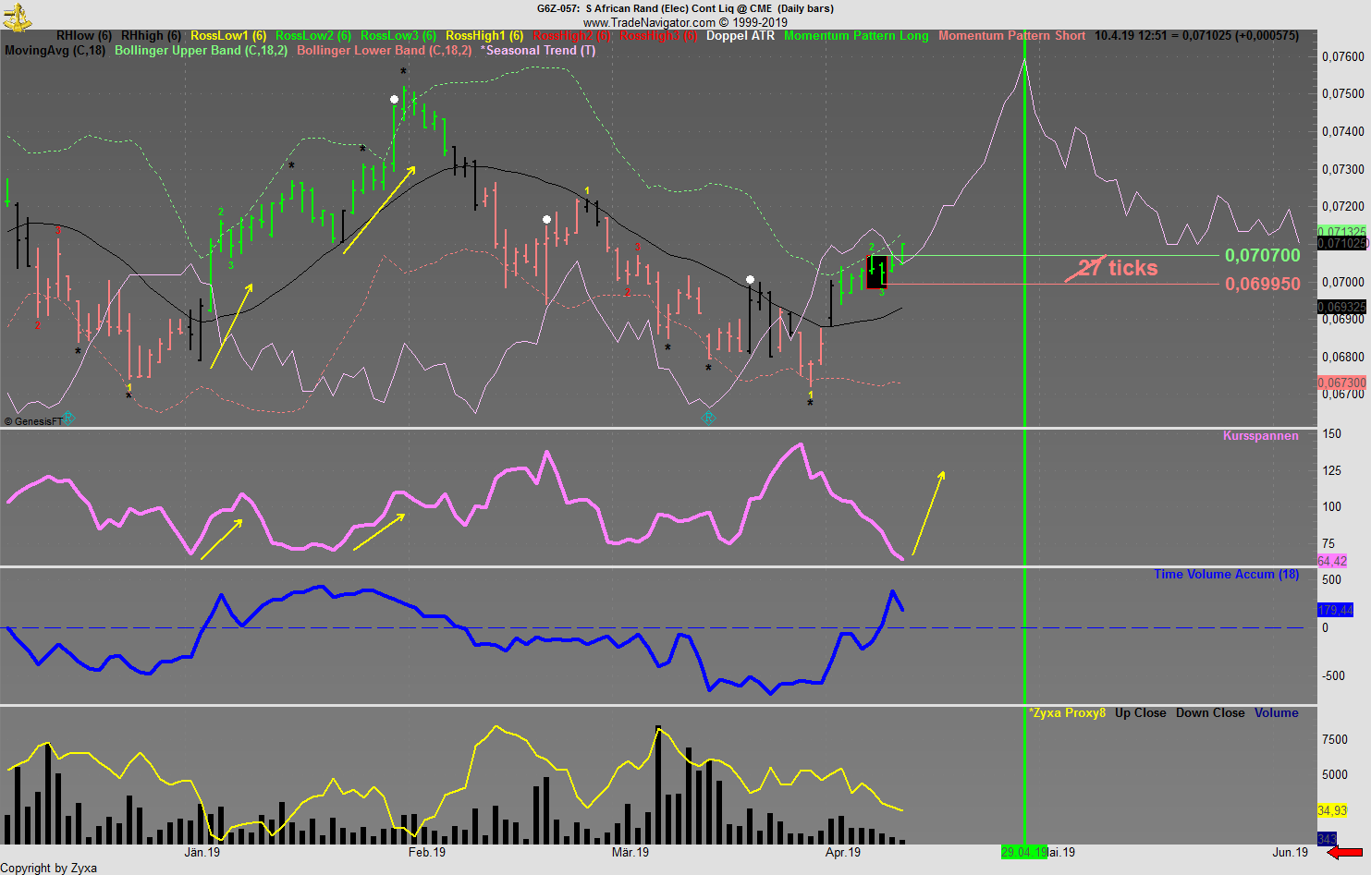Click the Volume label in bottom pane

1276,713
